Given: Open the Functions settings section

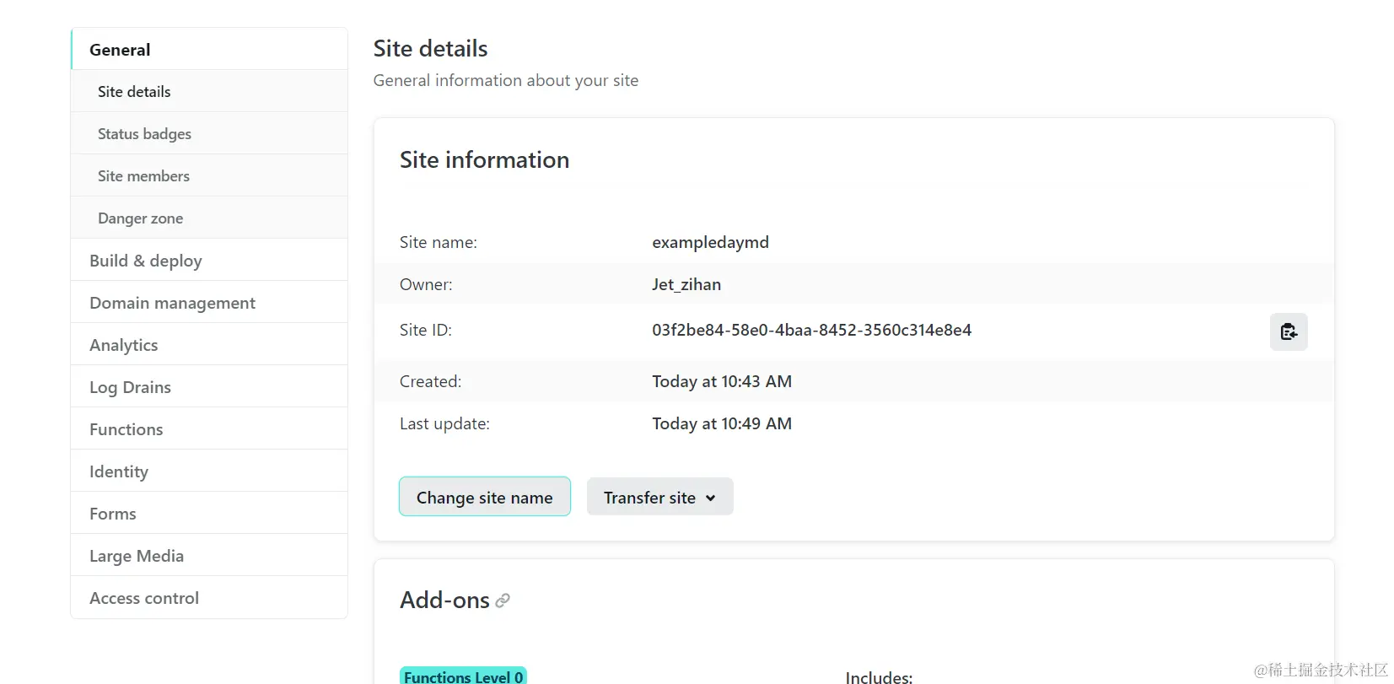Looking at the screenshot, I should click(x=209, y=428).
